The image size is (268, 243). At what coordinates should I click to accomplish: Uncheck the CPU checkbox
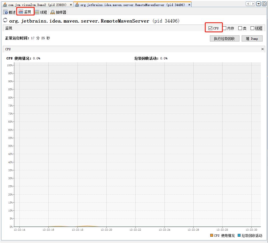[x=211, y=28]
